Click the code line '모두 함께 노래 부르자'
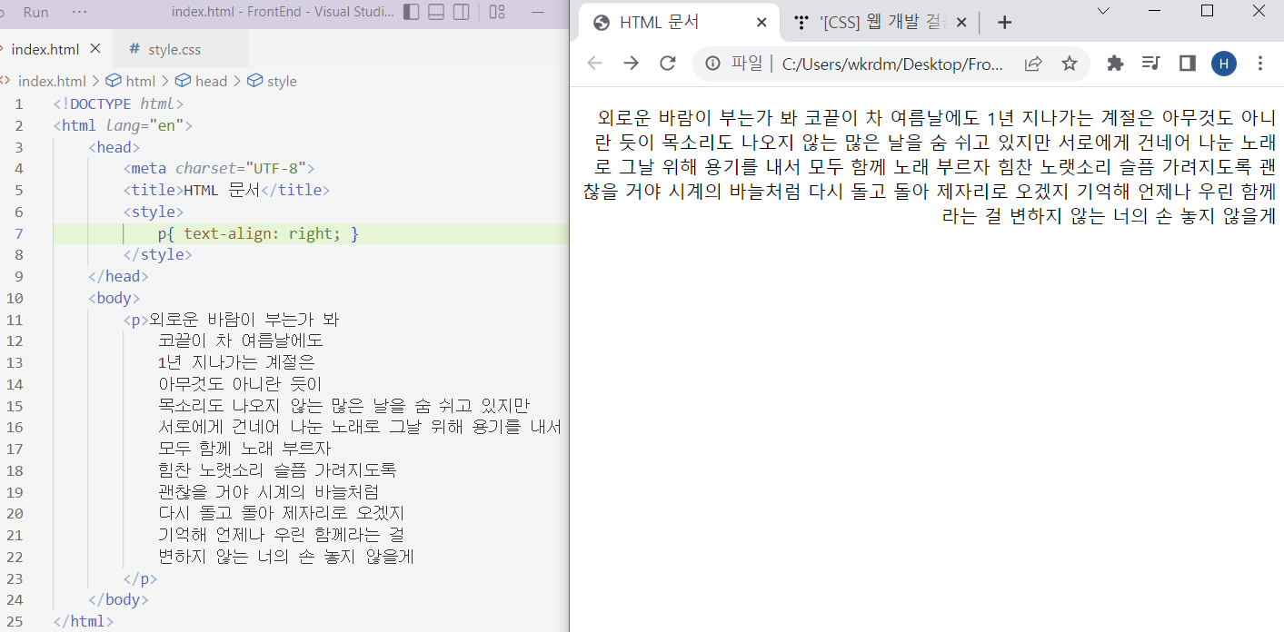The image size is (1284, 632). 244,449
